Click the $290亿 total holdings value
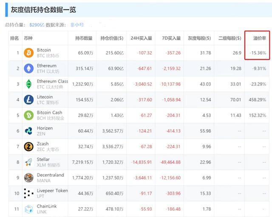 (x=37, y=25)
